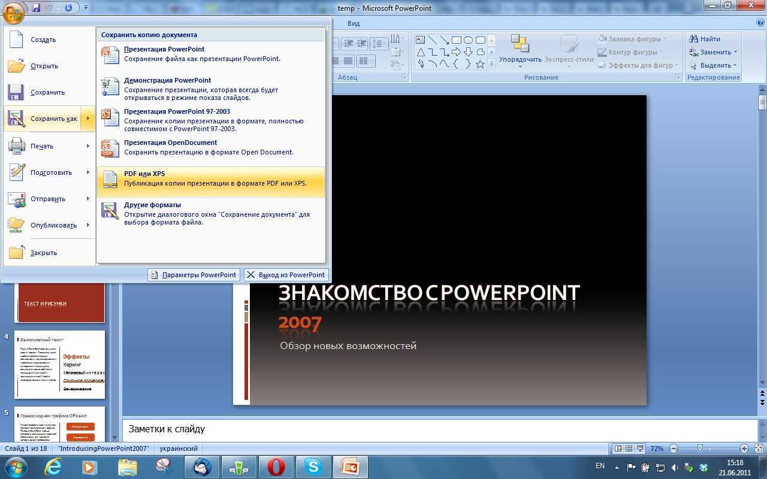This screenshot has width=767, height=479.
Task: Select the Arrow line shape
Action: 445,40
